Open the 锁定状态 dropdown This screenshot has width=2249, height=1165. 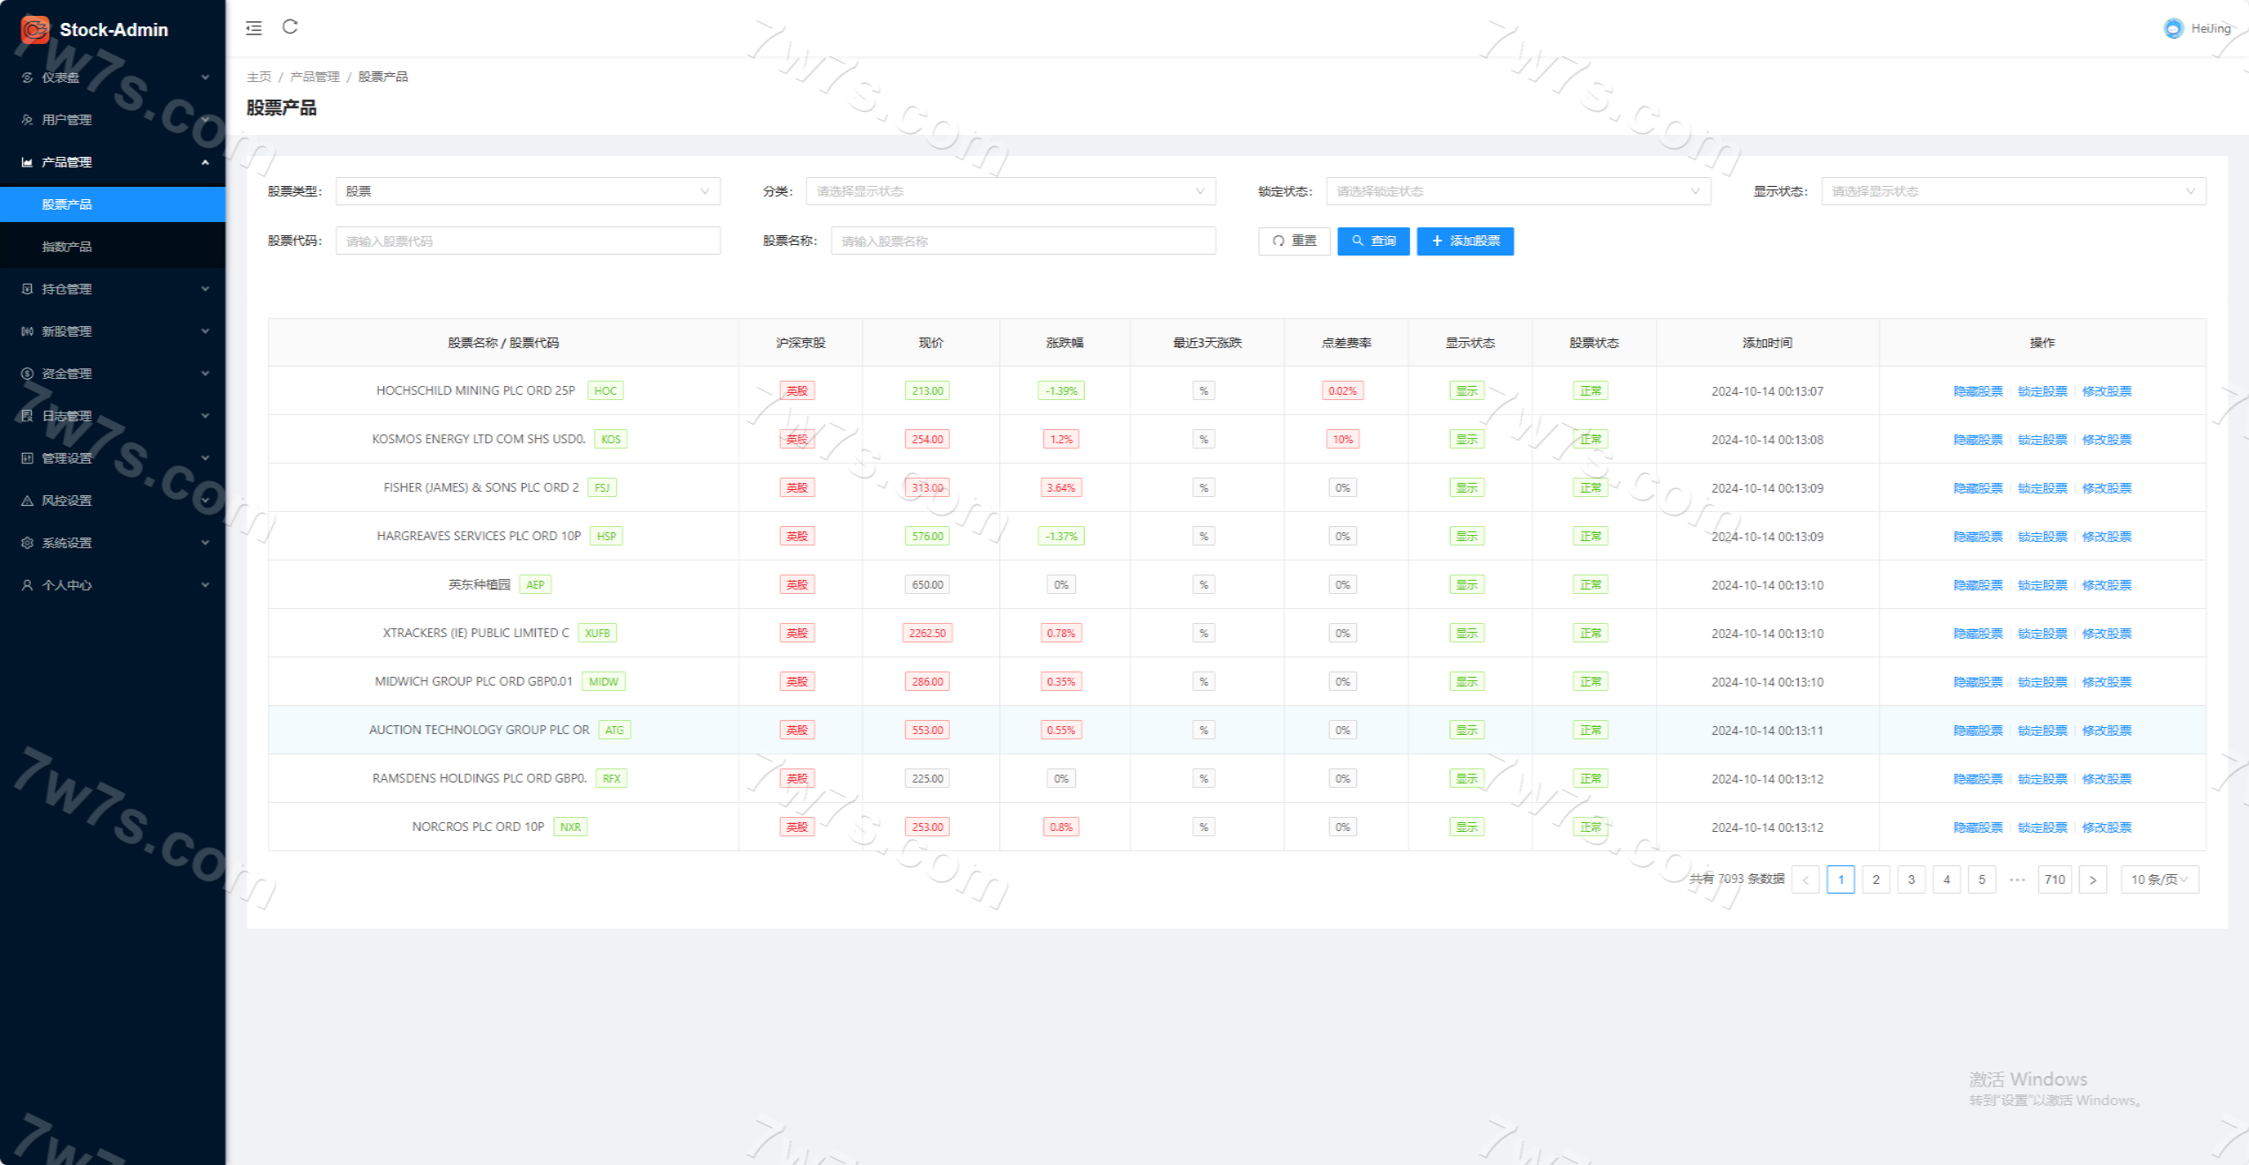[1518, 191]
